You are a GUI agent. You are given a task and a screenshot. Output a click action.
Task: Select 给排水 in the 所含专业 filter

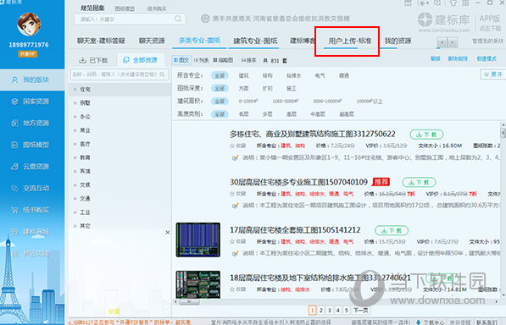tap(293, 75)
